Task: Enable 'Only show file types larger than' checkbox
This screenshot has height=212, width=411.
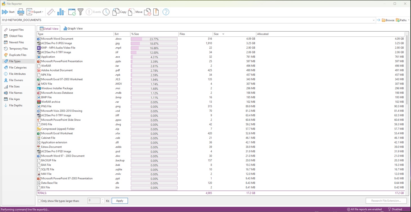Action: [x=39, y=201]
